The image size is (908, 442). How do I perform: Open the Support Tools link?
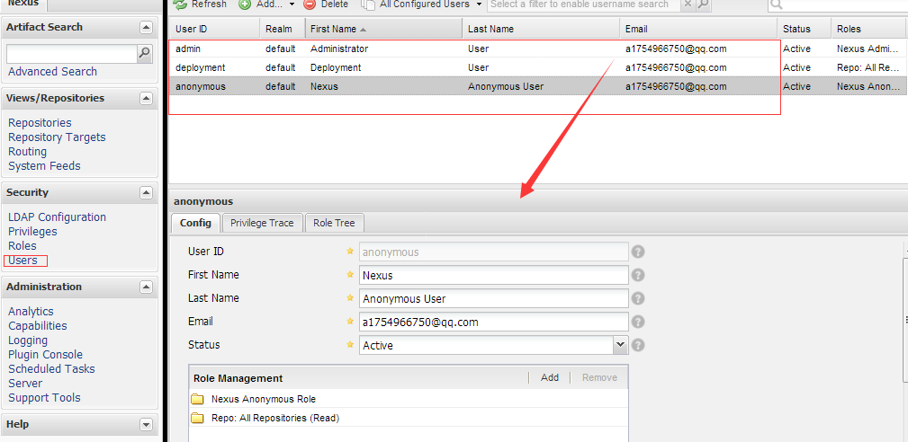tap(44, 397)
